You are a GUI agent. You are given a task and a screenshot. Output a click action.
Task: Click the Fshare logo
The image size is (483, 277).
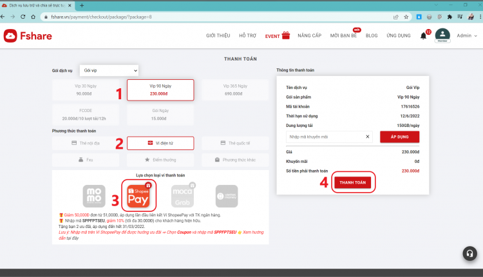coord(28,35)
